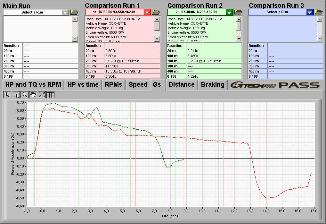Open folder icon for Main Run

coord(74,12)
